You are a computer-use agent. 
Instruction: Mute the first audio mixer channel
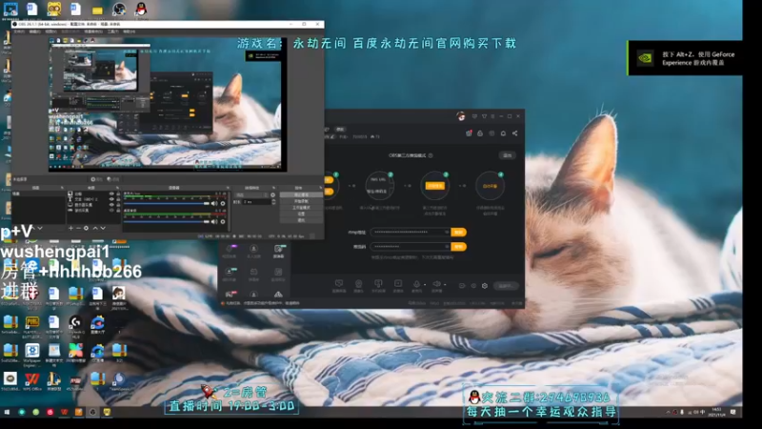point(214,203)
